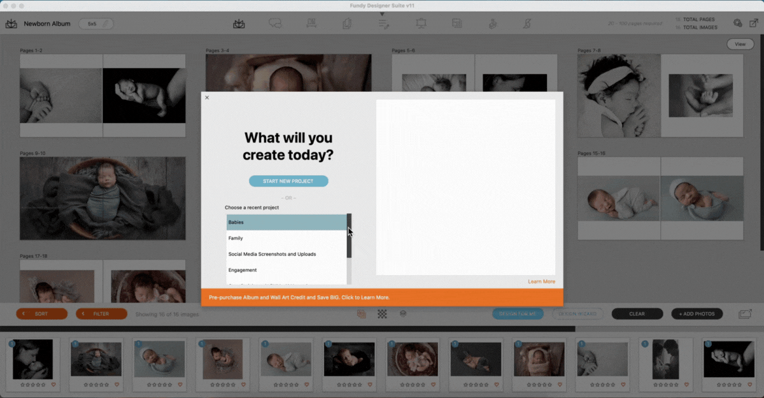Click the export arrow icon at top right
The height and width of the screenshot is (398, 764).
tap(754, 23)
